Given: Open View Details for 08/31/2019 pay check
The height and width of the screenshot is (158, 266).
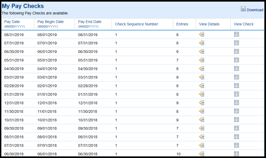Looking at the screenshot, I should 202,34.
